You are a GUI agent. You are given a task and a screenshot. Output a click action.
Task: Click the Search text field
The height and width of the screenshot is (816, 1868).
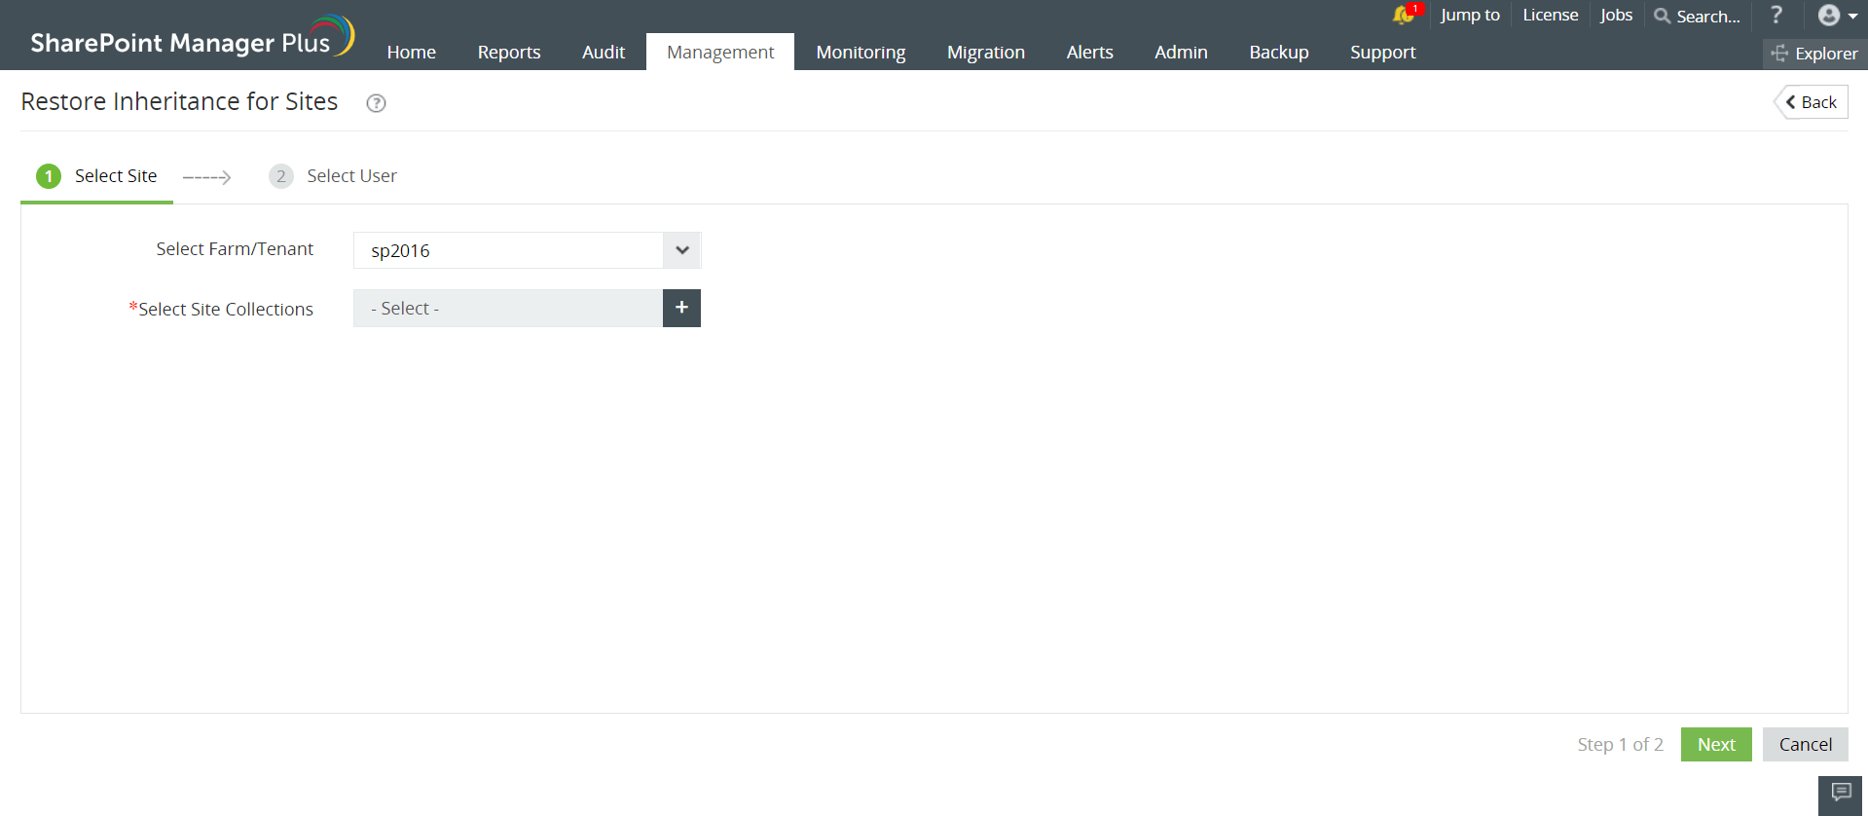pos(1708,16)
